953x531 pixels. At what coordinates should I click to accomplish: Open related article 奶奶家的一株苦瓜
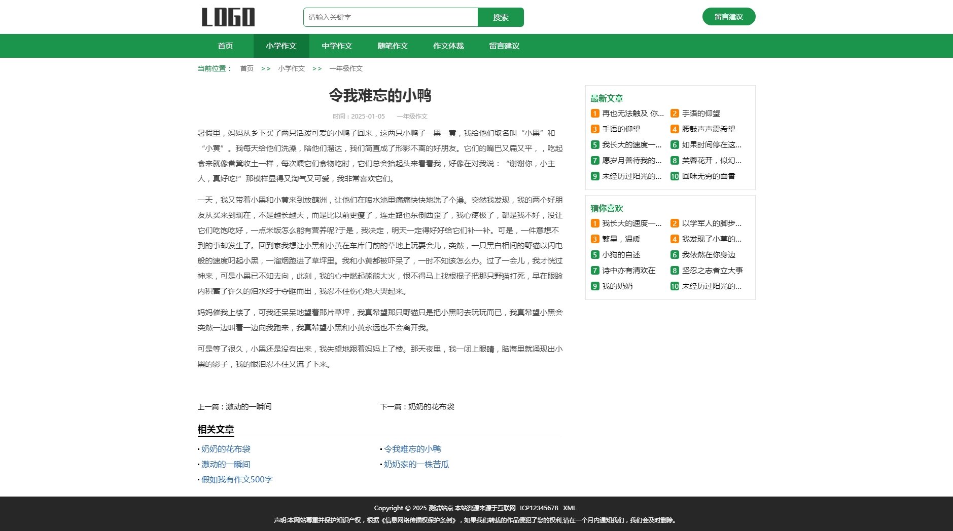click(x=416, y=465)
